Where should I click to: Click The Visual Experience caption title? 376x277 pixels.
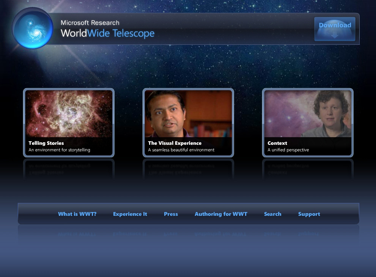[175, 143]
